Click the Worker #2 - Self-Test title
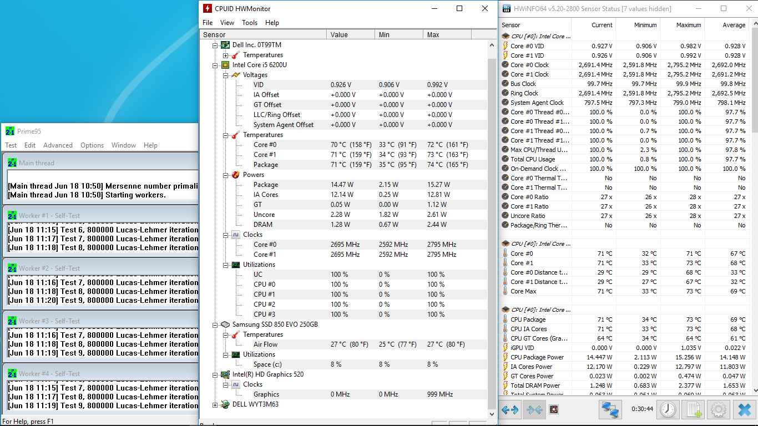 [x=49, y=268]
